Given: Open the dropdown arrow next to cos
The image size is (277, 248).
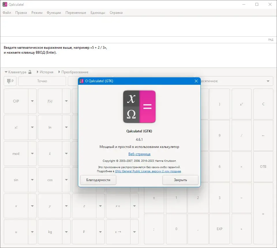Looking at the screenshot, I should coord(66,180).
